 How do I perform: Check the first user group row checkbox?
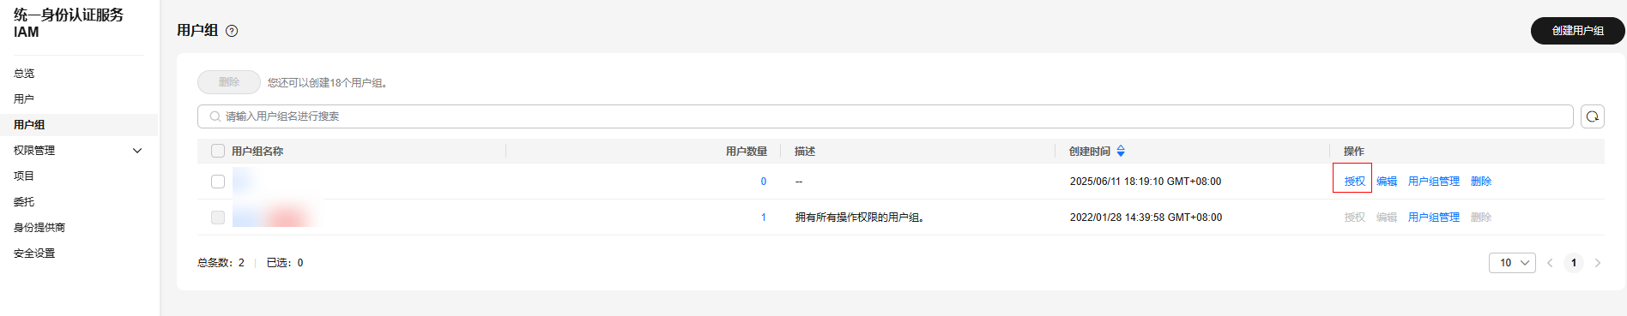[x=218, y=182]
